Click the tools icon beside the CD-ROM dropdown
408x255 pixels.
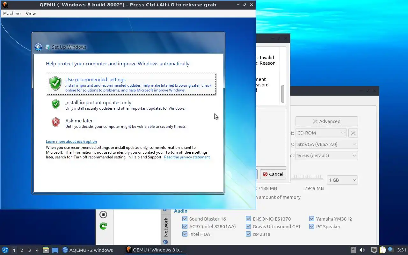[353, 133]
